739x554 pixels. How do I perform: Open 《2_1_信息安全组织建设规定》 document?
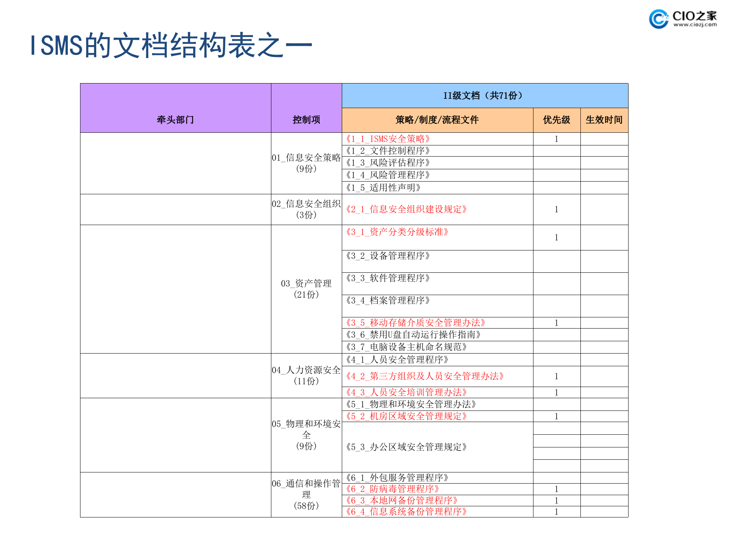tap(406, 209)
